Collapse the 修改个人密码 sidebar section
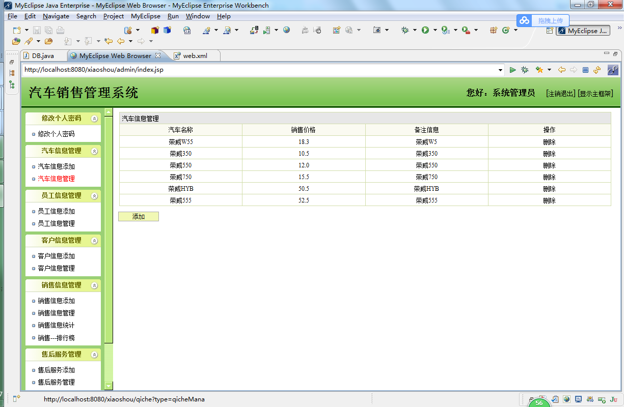 (94, 119)
